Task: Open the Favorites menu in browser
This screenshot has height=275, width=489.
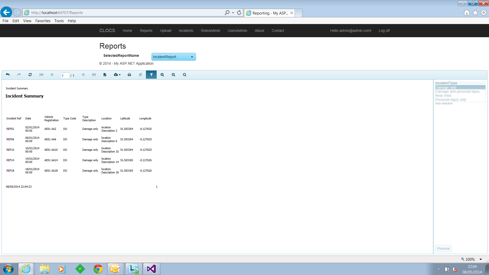Action: (x=43, y=21)
